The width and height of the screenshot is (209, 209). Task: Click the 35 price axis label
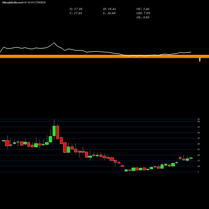(199, 138)
